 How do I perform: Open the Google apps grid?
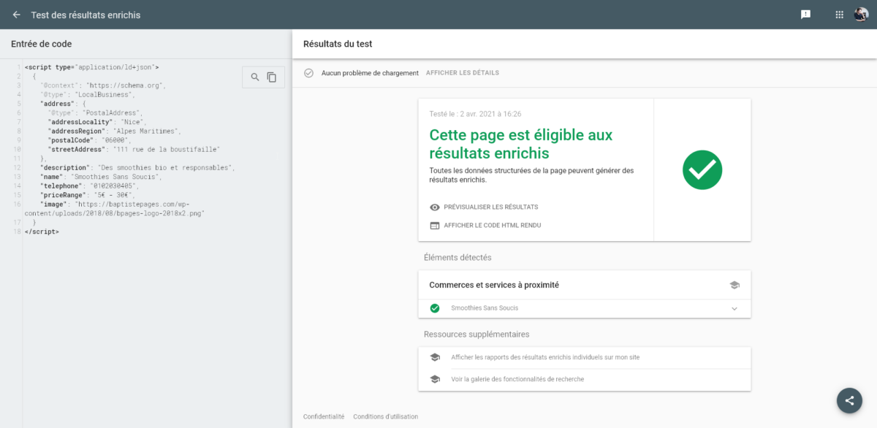[839, 15]
